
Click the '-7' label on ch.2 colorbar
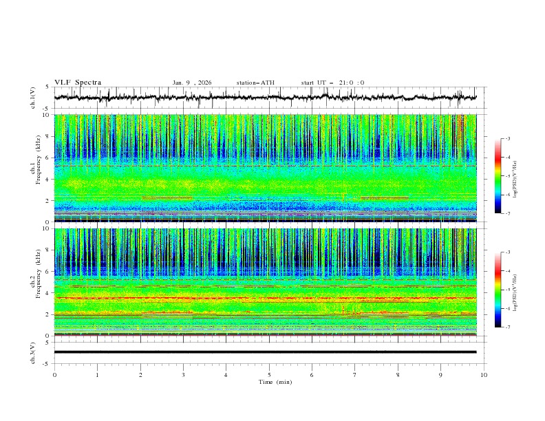pos(507,327)
